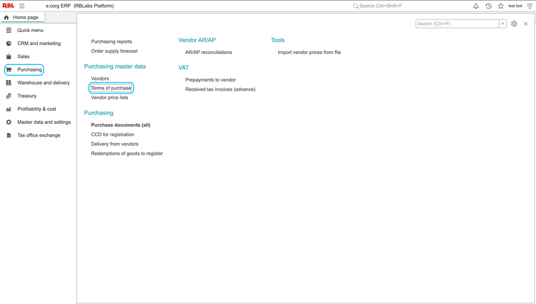536x304 pixels.
Task: Open the service menu lines icon at top right
Action: click(530, 6)
